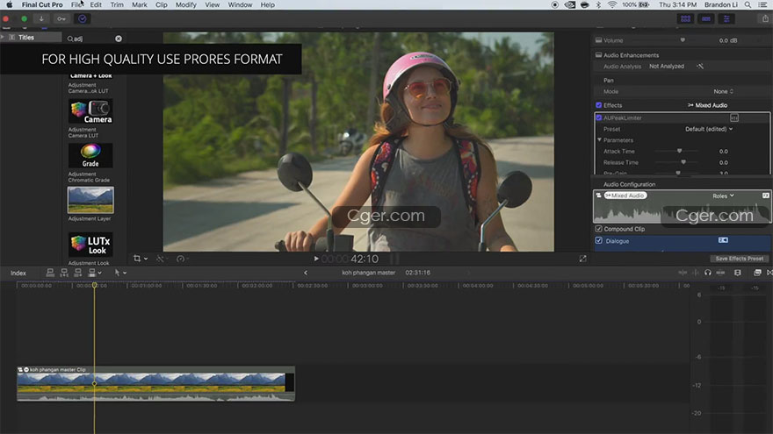Open the enhancement magic wand menu
The image size is (773, 434).
(x=162, y=259)
